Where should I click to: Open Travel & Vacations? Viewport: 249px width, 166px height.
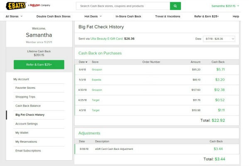(168, 16)
